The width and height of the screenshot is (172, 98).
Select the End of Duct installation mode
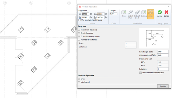(130, 14)
